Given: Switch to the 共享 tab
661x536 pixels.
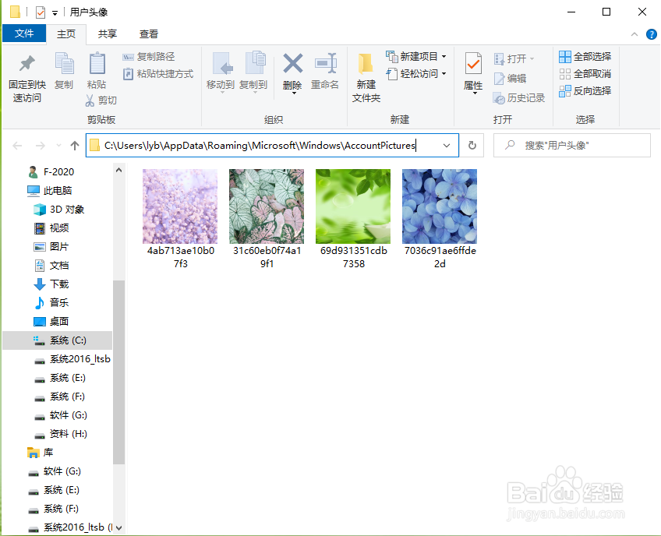Looking at the screenshot, I should point(108,33).
